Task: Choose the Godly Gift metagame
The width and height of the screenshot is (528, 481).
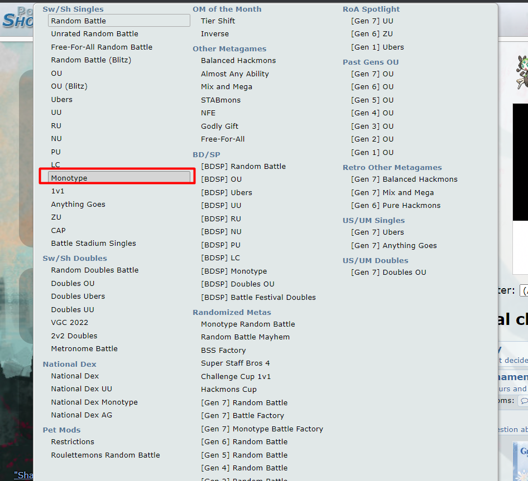Action: click(220, 126)
